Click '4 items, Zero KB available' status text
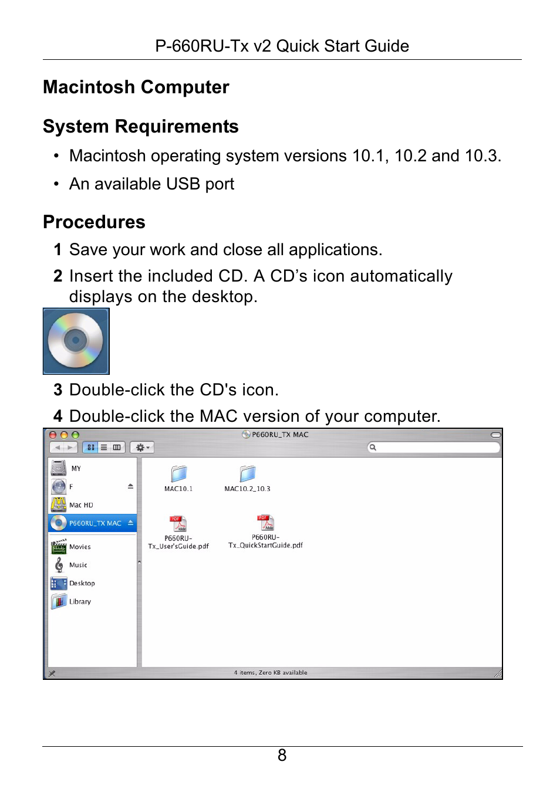 (271, 673)
